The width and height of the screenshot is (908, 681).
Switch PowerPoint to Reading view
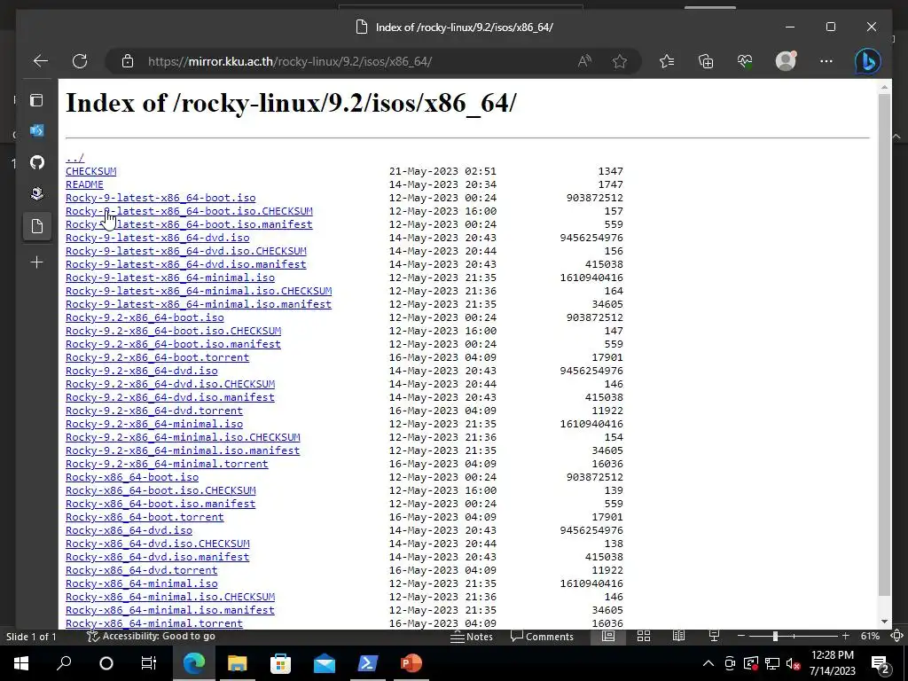[x=678, y=636]
